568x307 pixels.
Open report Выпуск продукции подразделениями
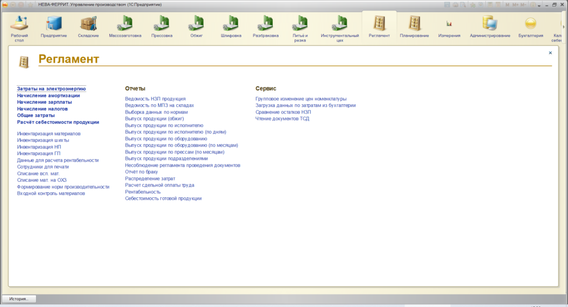point(166,158)
